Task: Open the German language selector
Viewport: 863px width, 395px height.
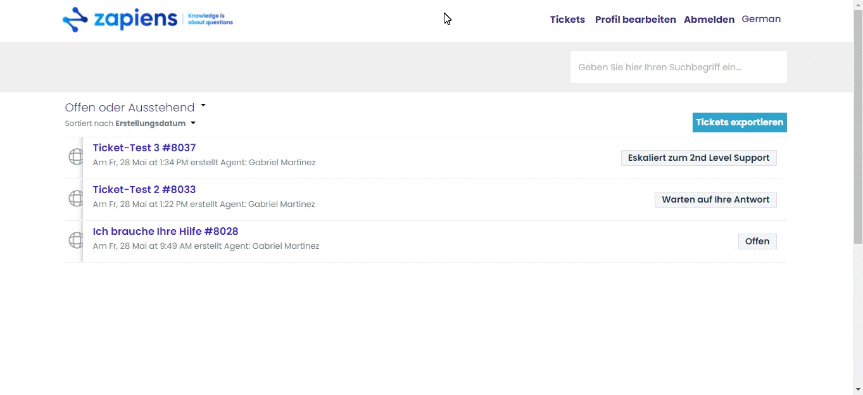Action: pos(761,19)
